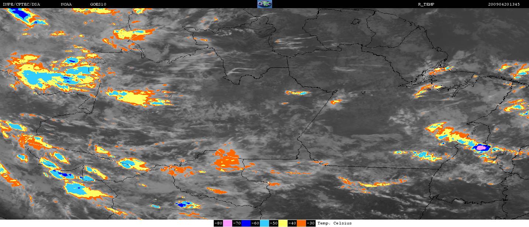Viewport: 529px width, 227px height.
Task: Click the -40 legend value
Action: (292, 223)
